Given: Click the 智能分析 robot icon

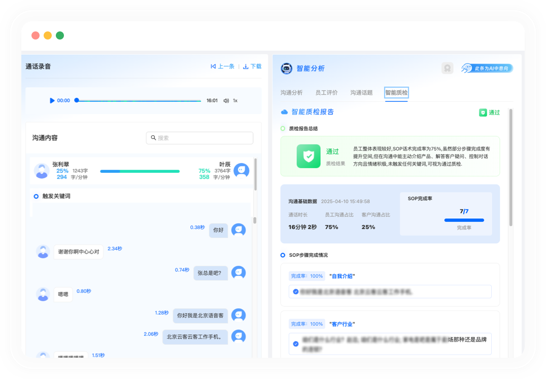Looking at the screenshot, I should click(x=287, y=68).
